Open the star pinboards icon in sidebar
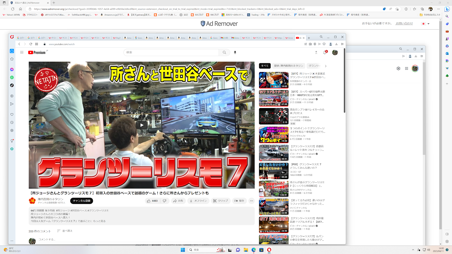Screen dimensions: 452x254 pos(12,59)
